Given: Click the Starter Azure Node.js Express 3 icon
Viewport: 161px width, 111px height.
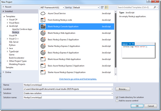Looking at the screenshot, I should click(x=43, y=72).
